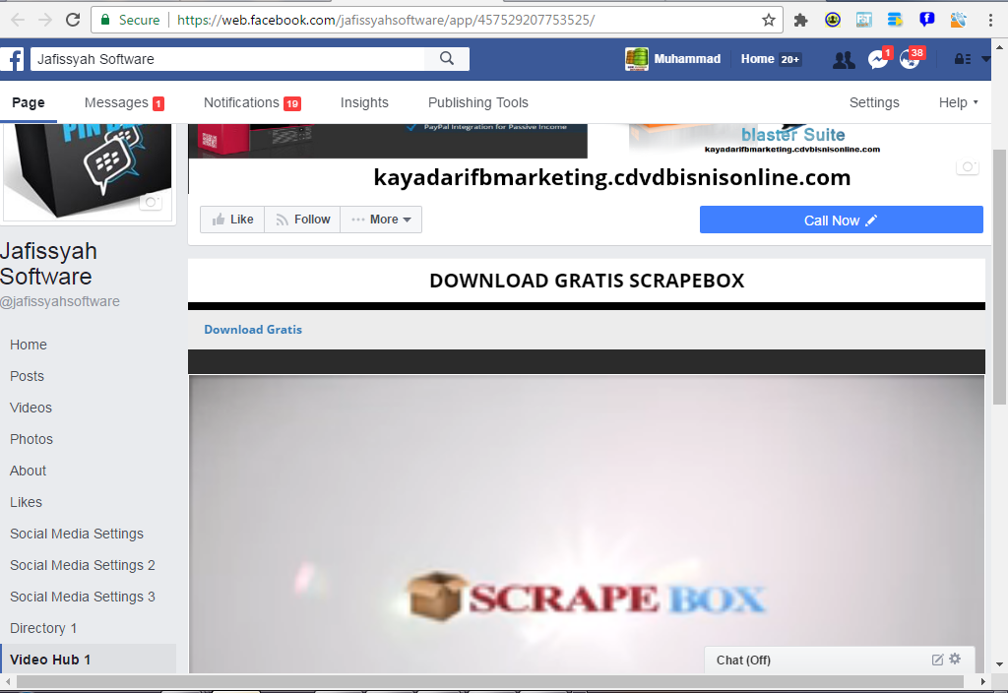Open Photos in the left sidebar

coord(31,439)
